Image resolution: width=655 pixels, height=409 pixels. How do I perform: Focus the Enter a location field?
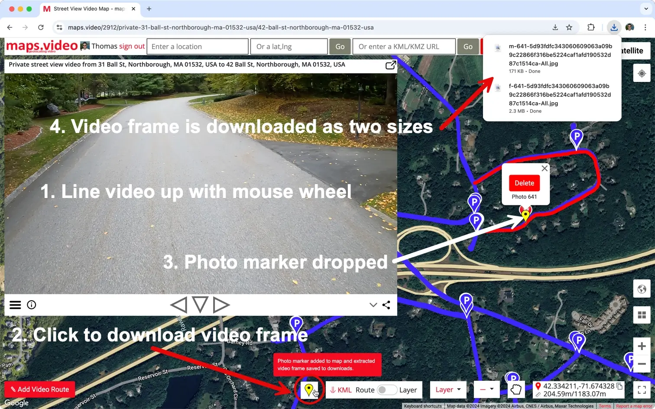pyautogui.click(x=198, y=46)
